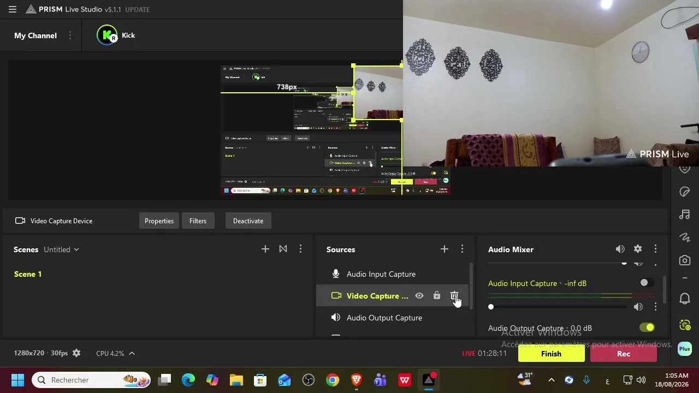This screenshot has height=393, width=699.
Task: Open Properties for Video Capture Device
Action: (159, 221)
